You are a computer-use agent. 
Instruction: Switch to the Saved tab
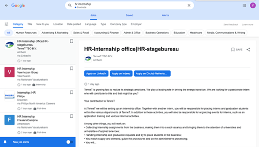[129, 15]
